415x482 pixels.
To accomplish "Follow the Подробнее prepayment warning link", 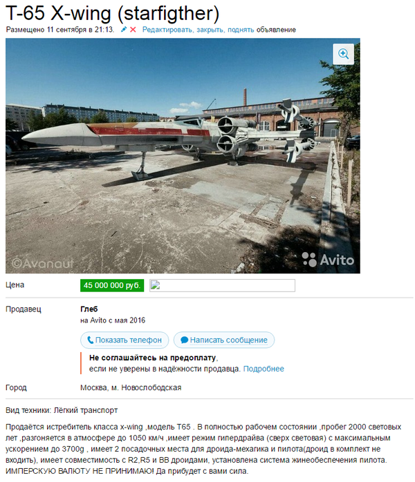I will point(264,369).
